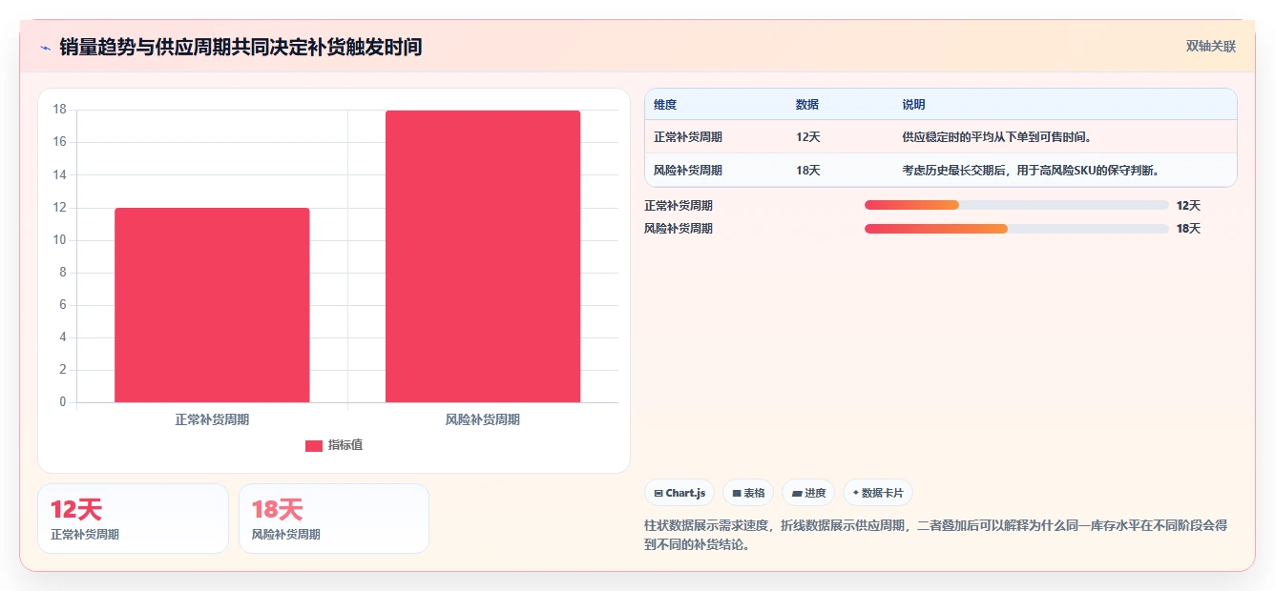
Task: Click the 12天 value beside the progress bar
Action: (1188, 205)
